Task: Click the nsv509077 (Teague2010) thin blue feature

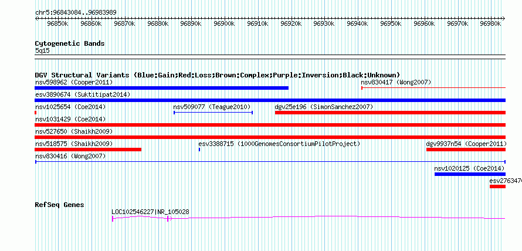Action: point(213,113)
